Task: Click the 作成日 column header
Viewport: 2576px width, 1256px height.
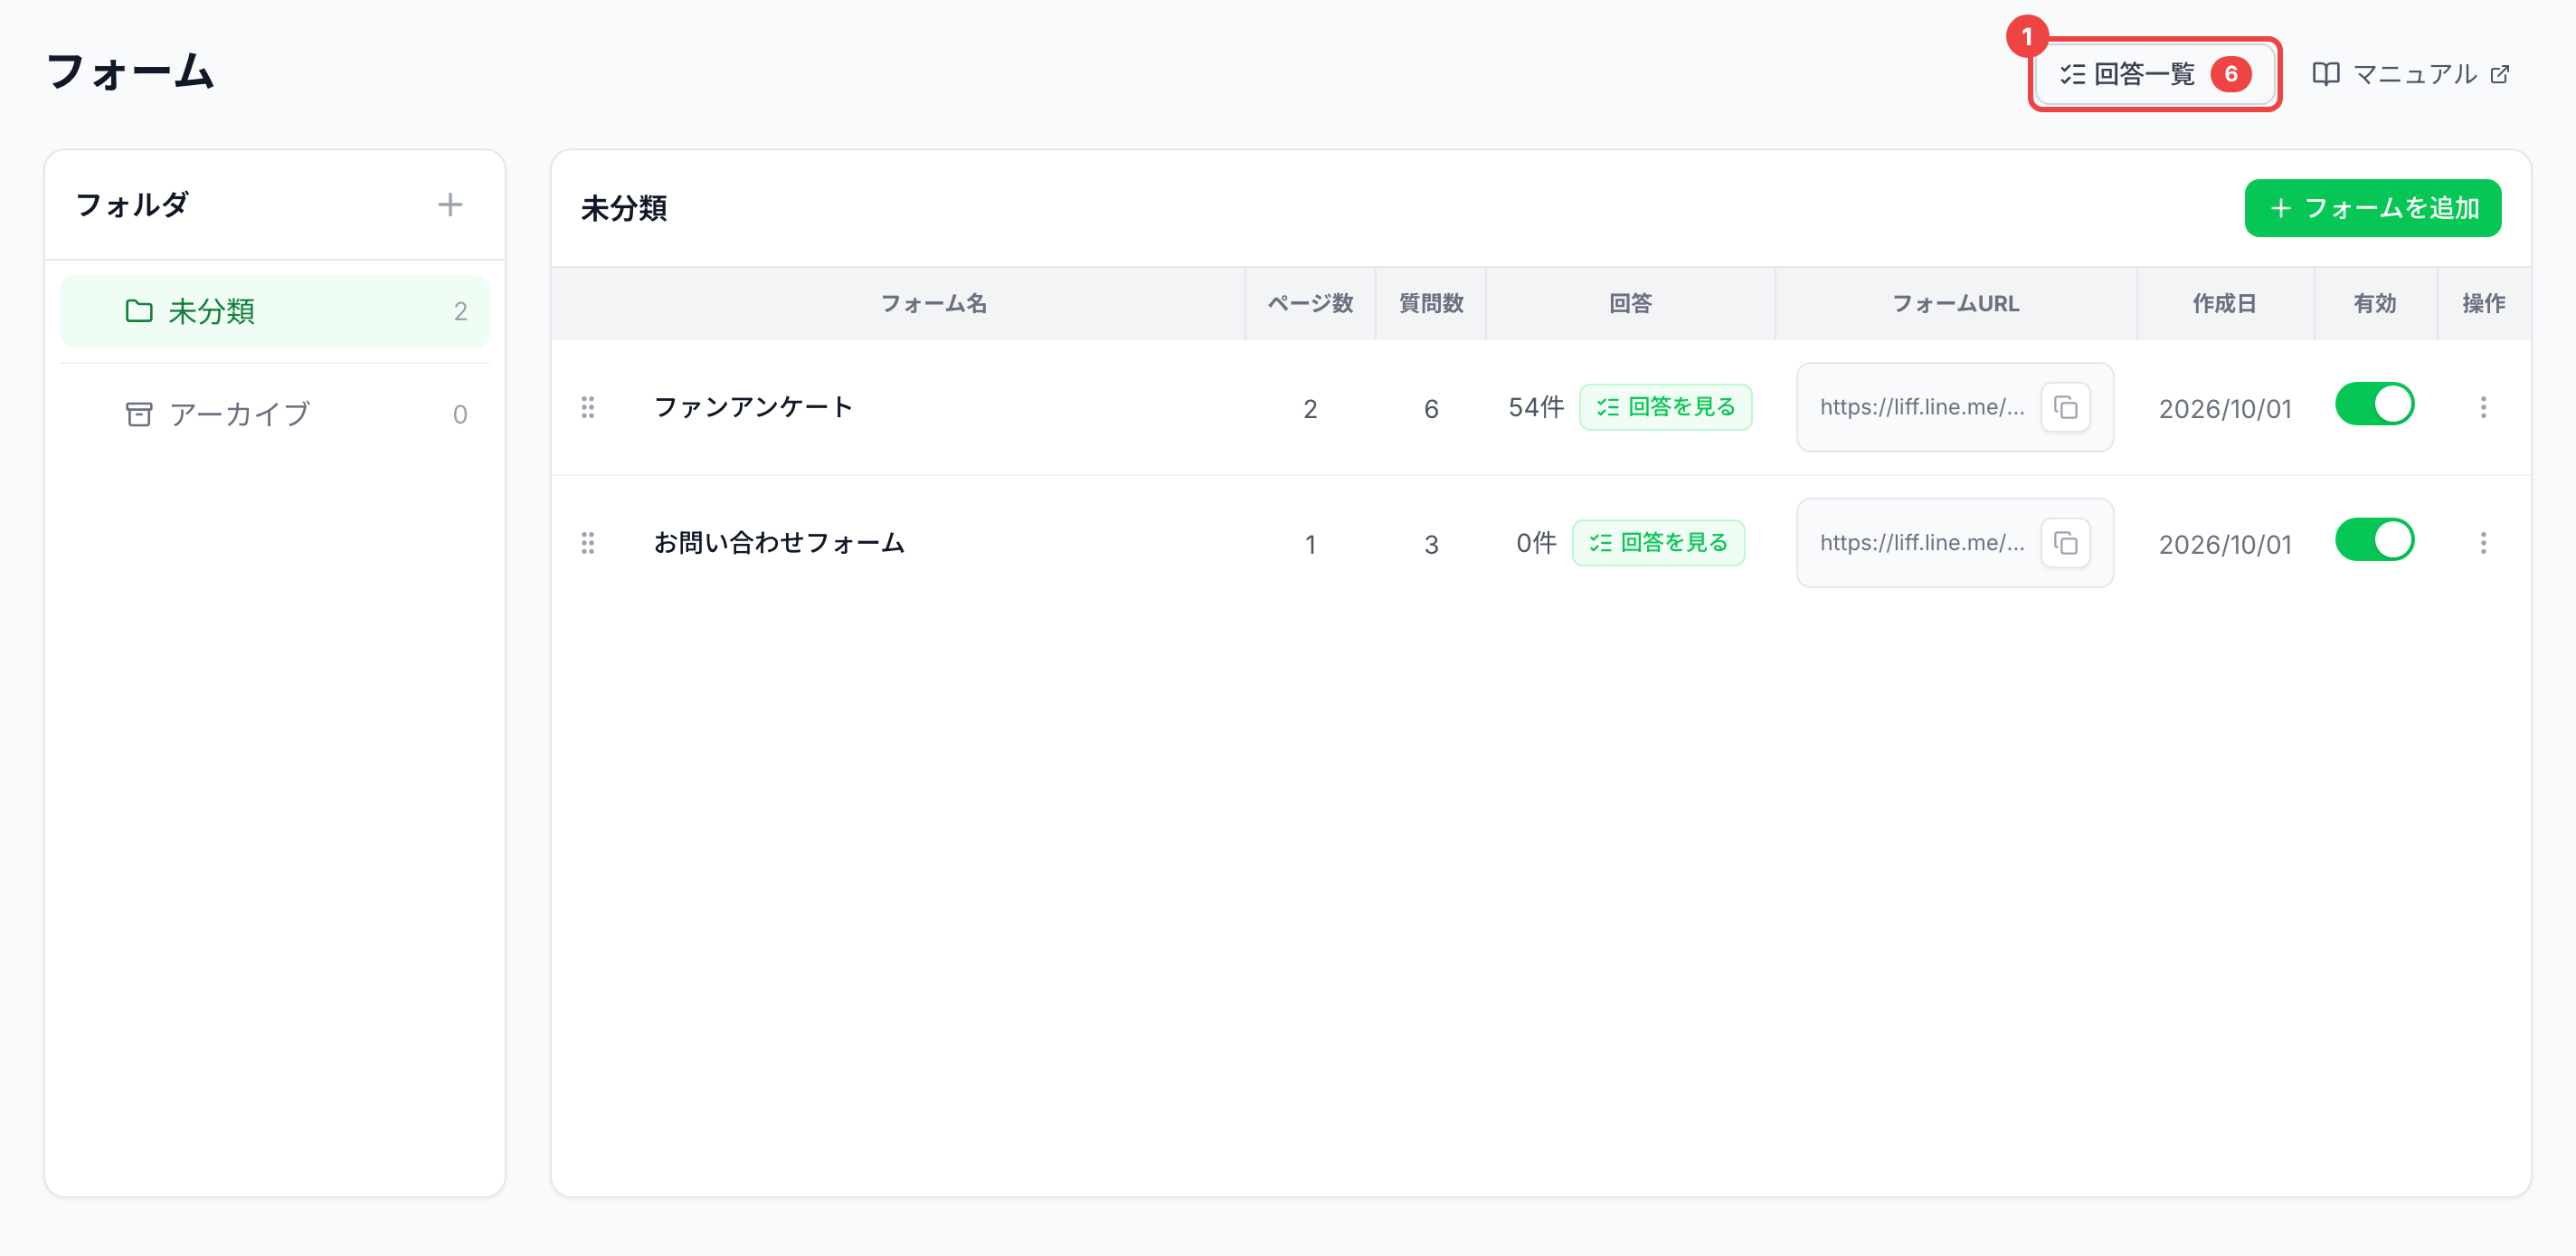Action: pos(2224,303)
